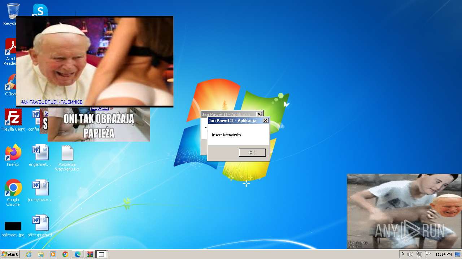Click the ONI TAK OBRAŻAJĄ PAPIEŻA image
Image resolution: width=462 pixels, height=259 pixels.
[x=99, y=125]
